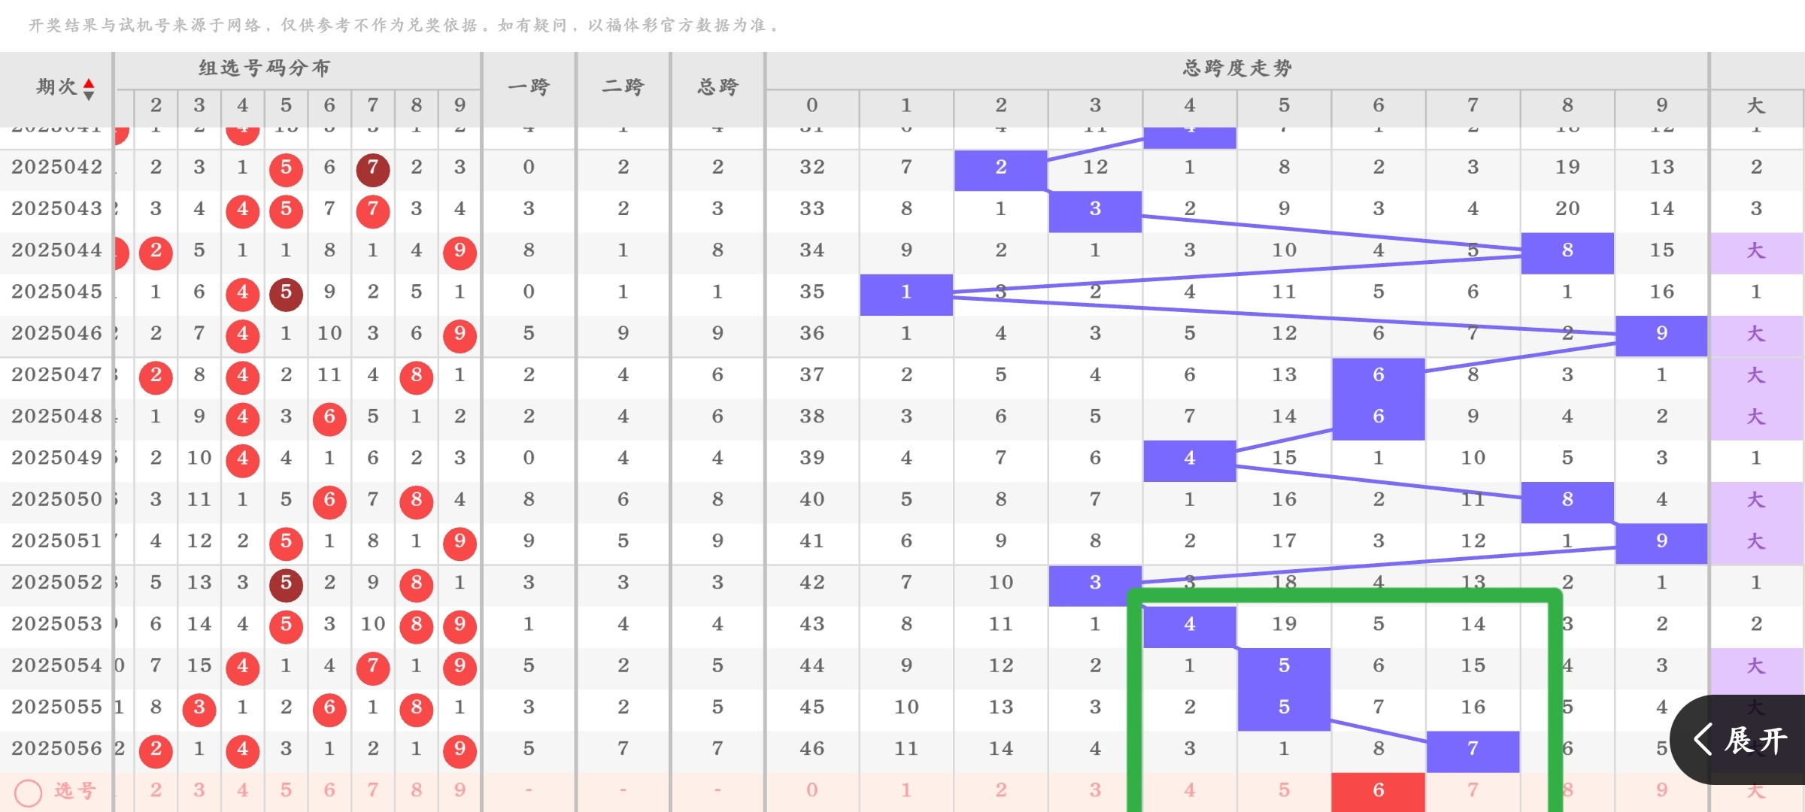Sort periods ascending using the red triangle icon
Image resolution: width=1805 pixels, height=812 pixels.
[x=89, y=81]
